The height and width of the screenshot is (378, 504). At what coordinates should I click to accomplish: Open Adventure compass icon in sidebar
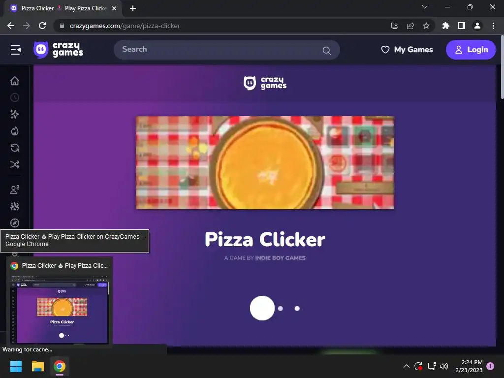pyautogui.click(x=15, y=223)
